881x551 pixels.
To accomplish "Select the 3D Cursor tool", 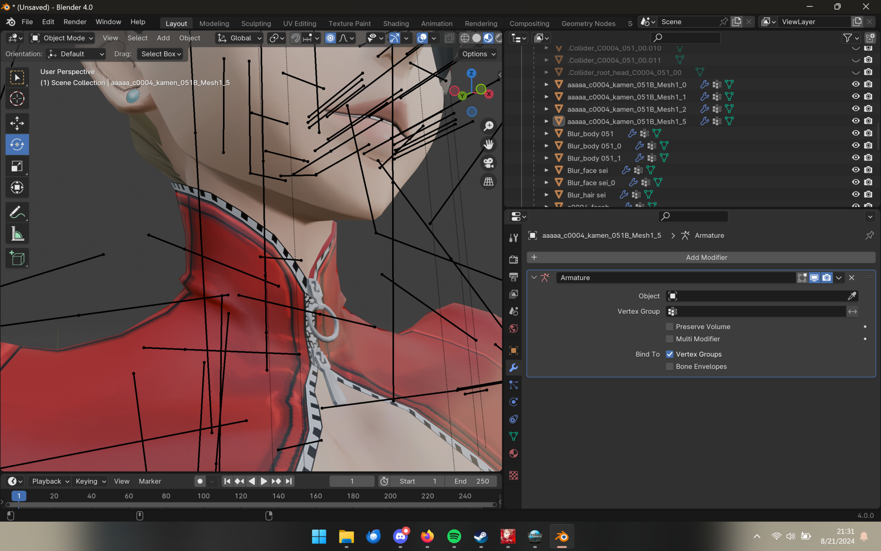I will pyautogui.click(x=17, y=99).
